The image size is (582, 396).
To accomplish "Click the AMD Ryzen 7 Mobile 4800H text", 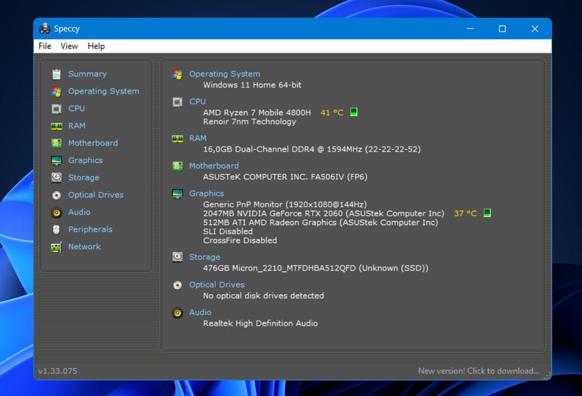I will [x=257, y=112].
